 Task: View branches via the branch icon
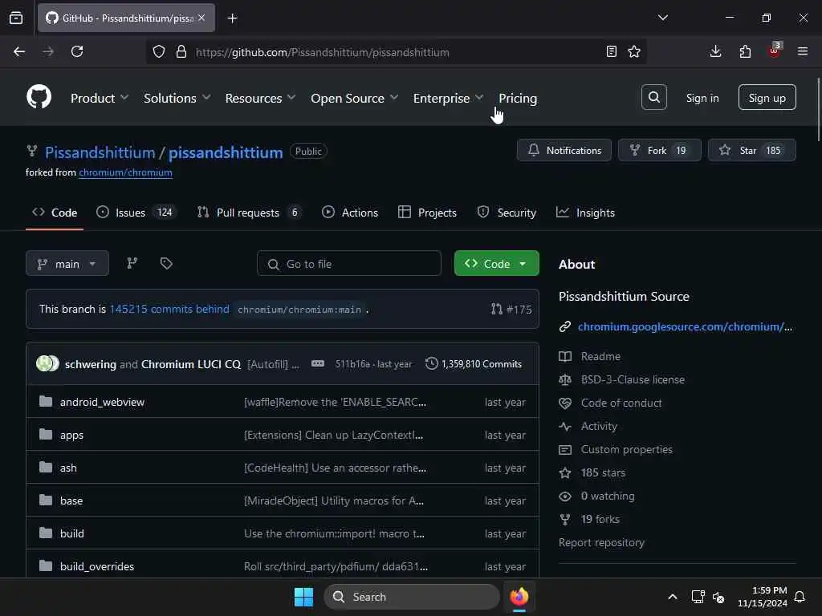pyautogui.click(x=132, y=263)
